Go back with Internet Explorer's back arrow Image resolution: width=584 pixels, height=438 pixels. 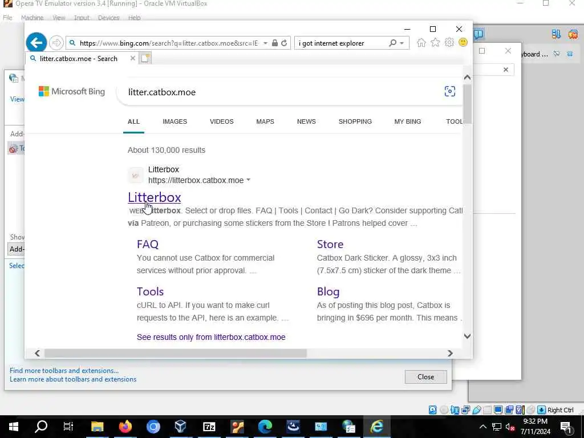pos(36,43)
